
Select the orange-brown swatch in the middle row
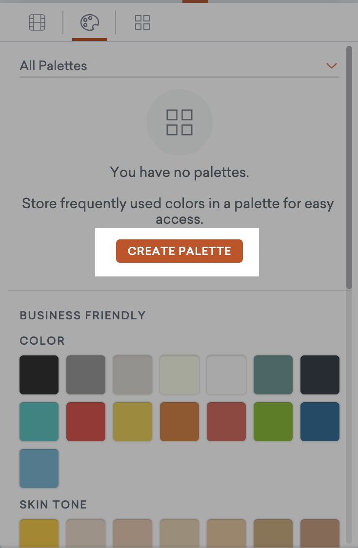coord(179,421)
